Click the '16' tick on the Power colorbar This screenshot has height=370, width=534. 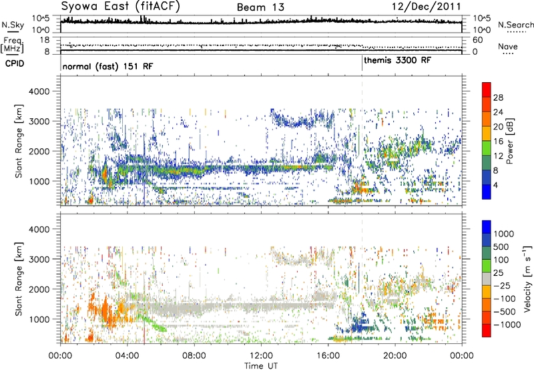click(498, 142)
